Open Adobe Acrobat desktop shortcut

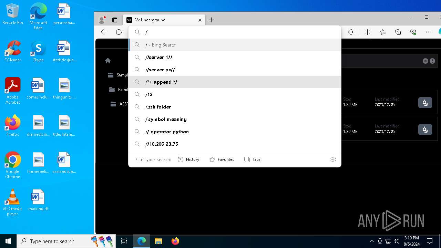(x=13, y=91)
